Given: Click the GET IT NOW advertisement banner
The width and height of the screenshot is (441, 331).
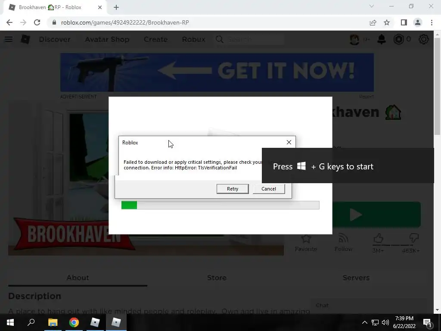Looking at the screenshot, I should 217,72.
